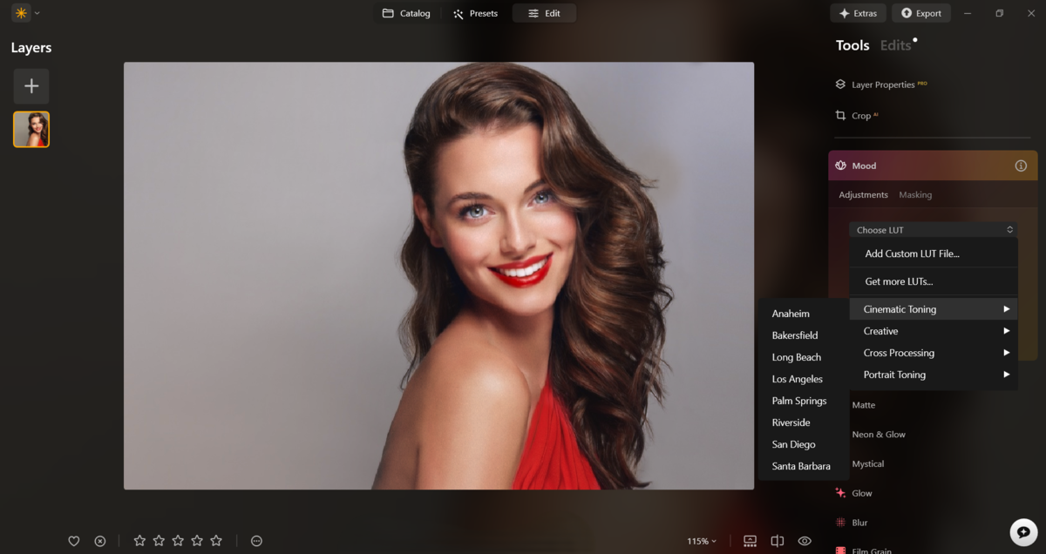Switch to the Catalog tab

coord(407,13)
